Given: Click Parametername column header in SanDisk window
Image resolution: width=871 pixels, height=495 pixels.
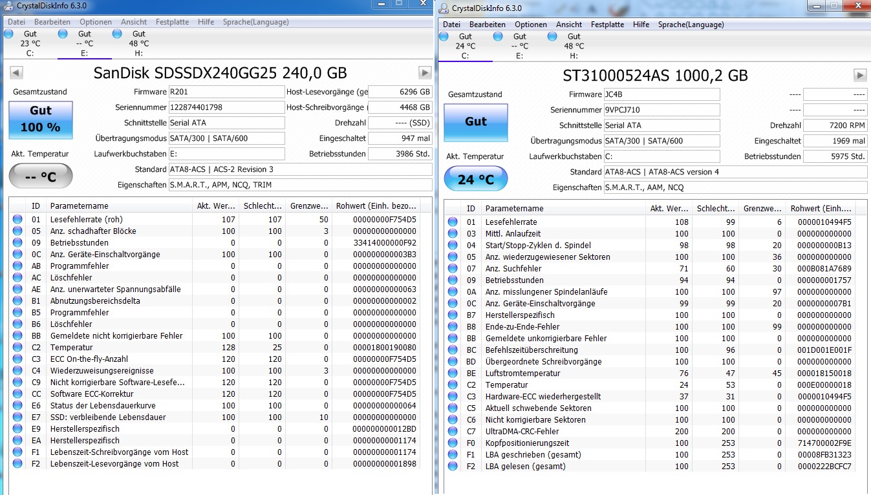Looking at the screenshot, I should coord(120,206).
